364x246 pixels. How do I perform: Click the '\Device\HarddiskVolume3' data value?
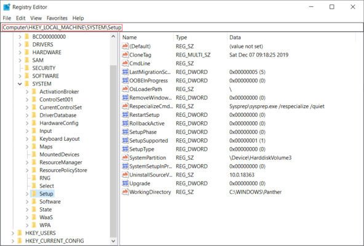tap(260, 157)
